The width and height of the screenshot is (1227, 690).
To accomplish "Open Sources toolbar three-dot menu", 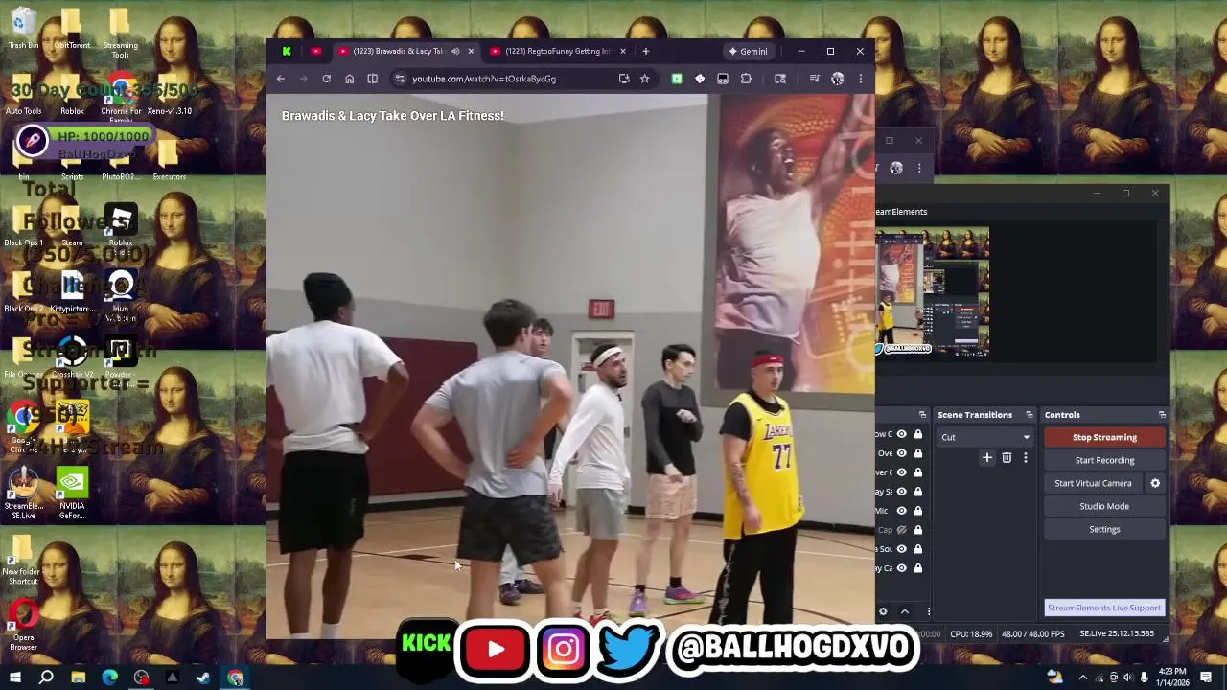I will (928, 611).
